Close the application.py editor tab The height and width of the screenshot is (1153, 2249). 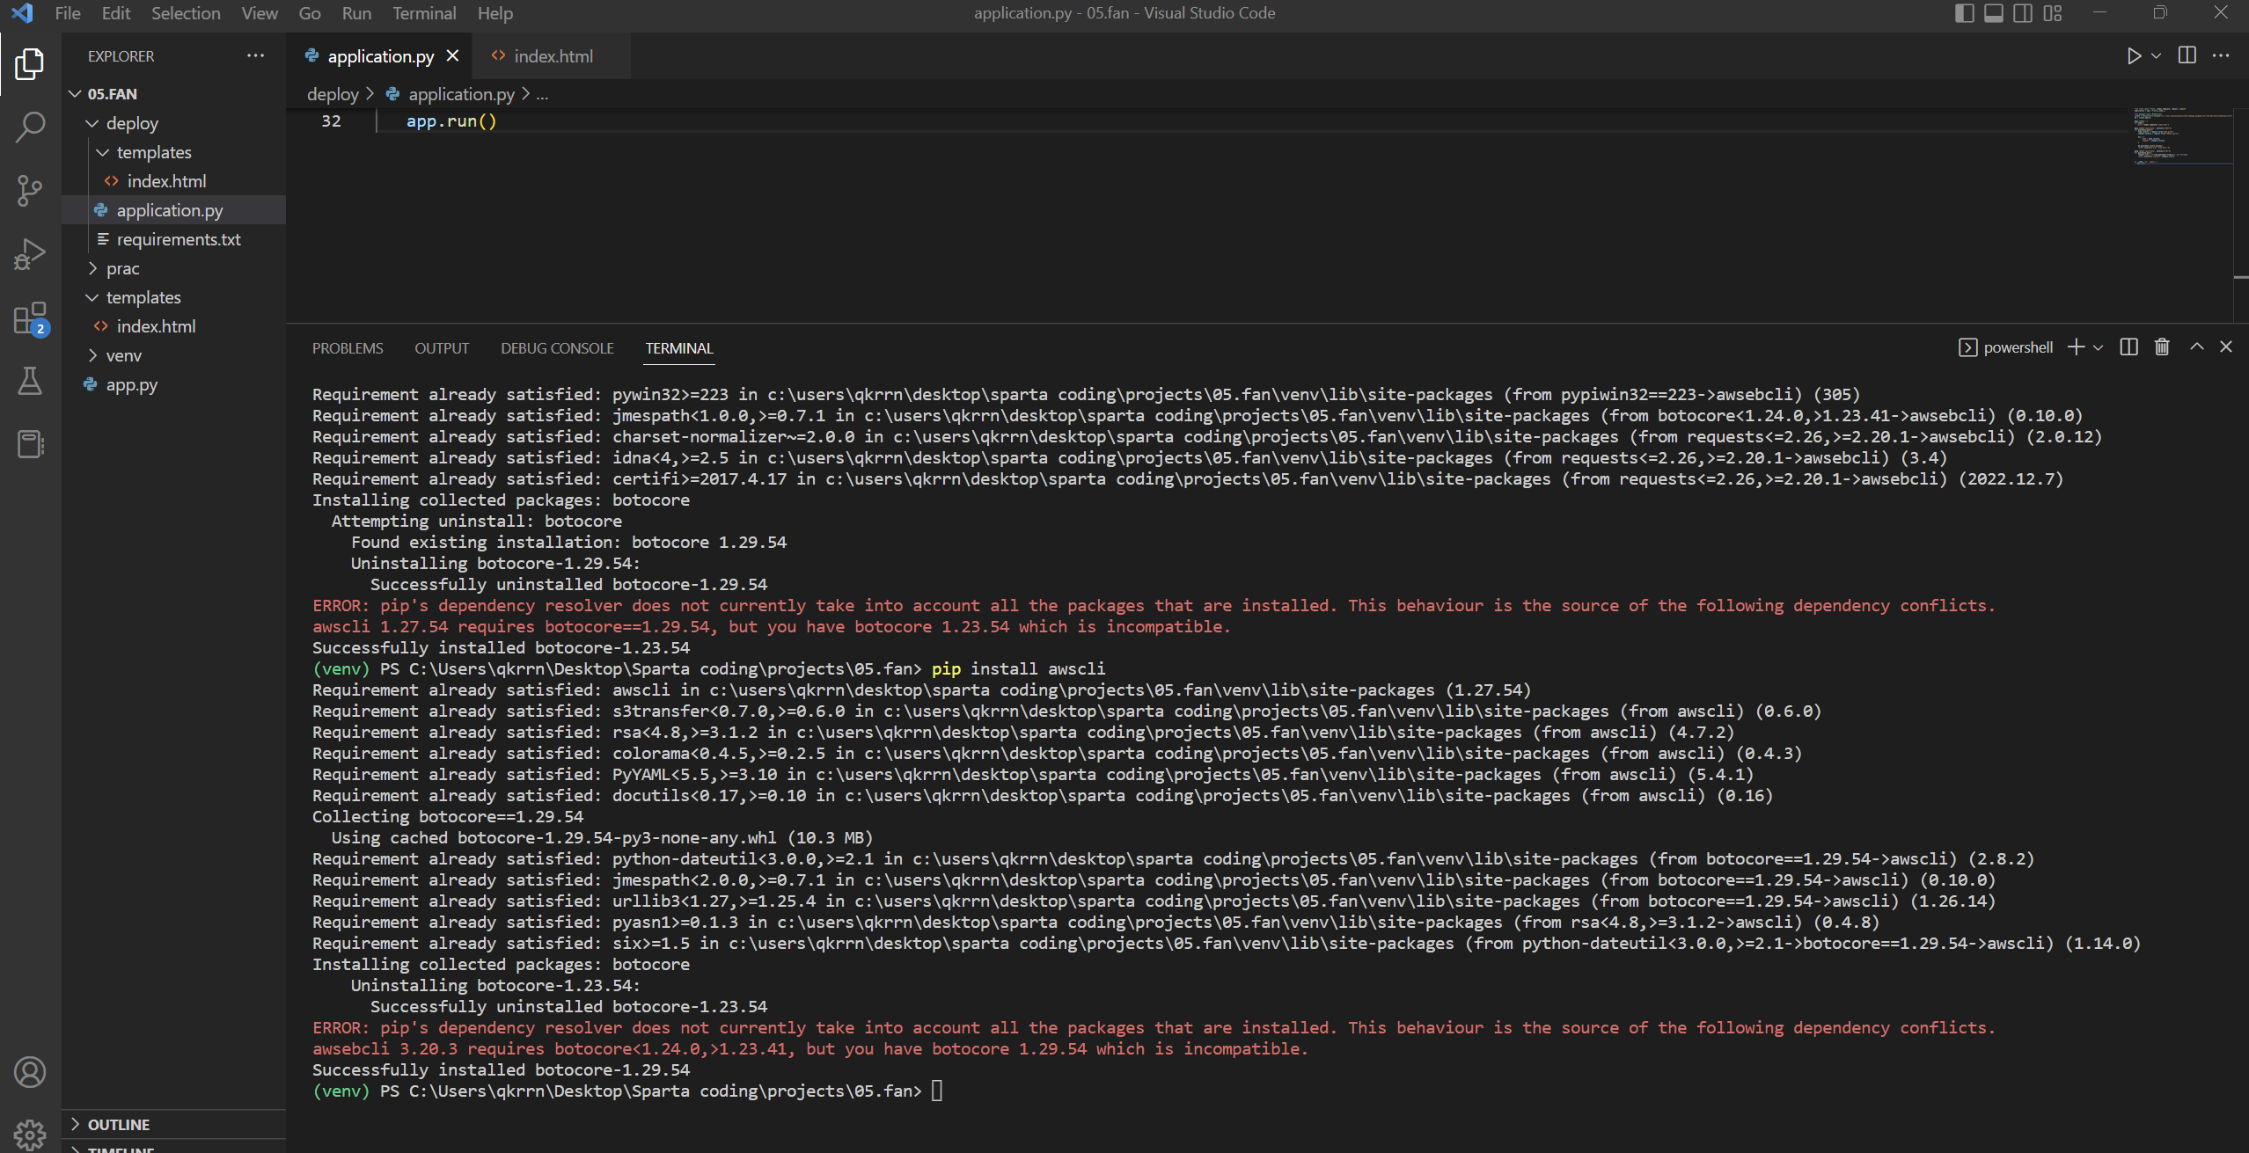(453, 55)
